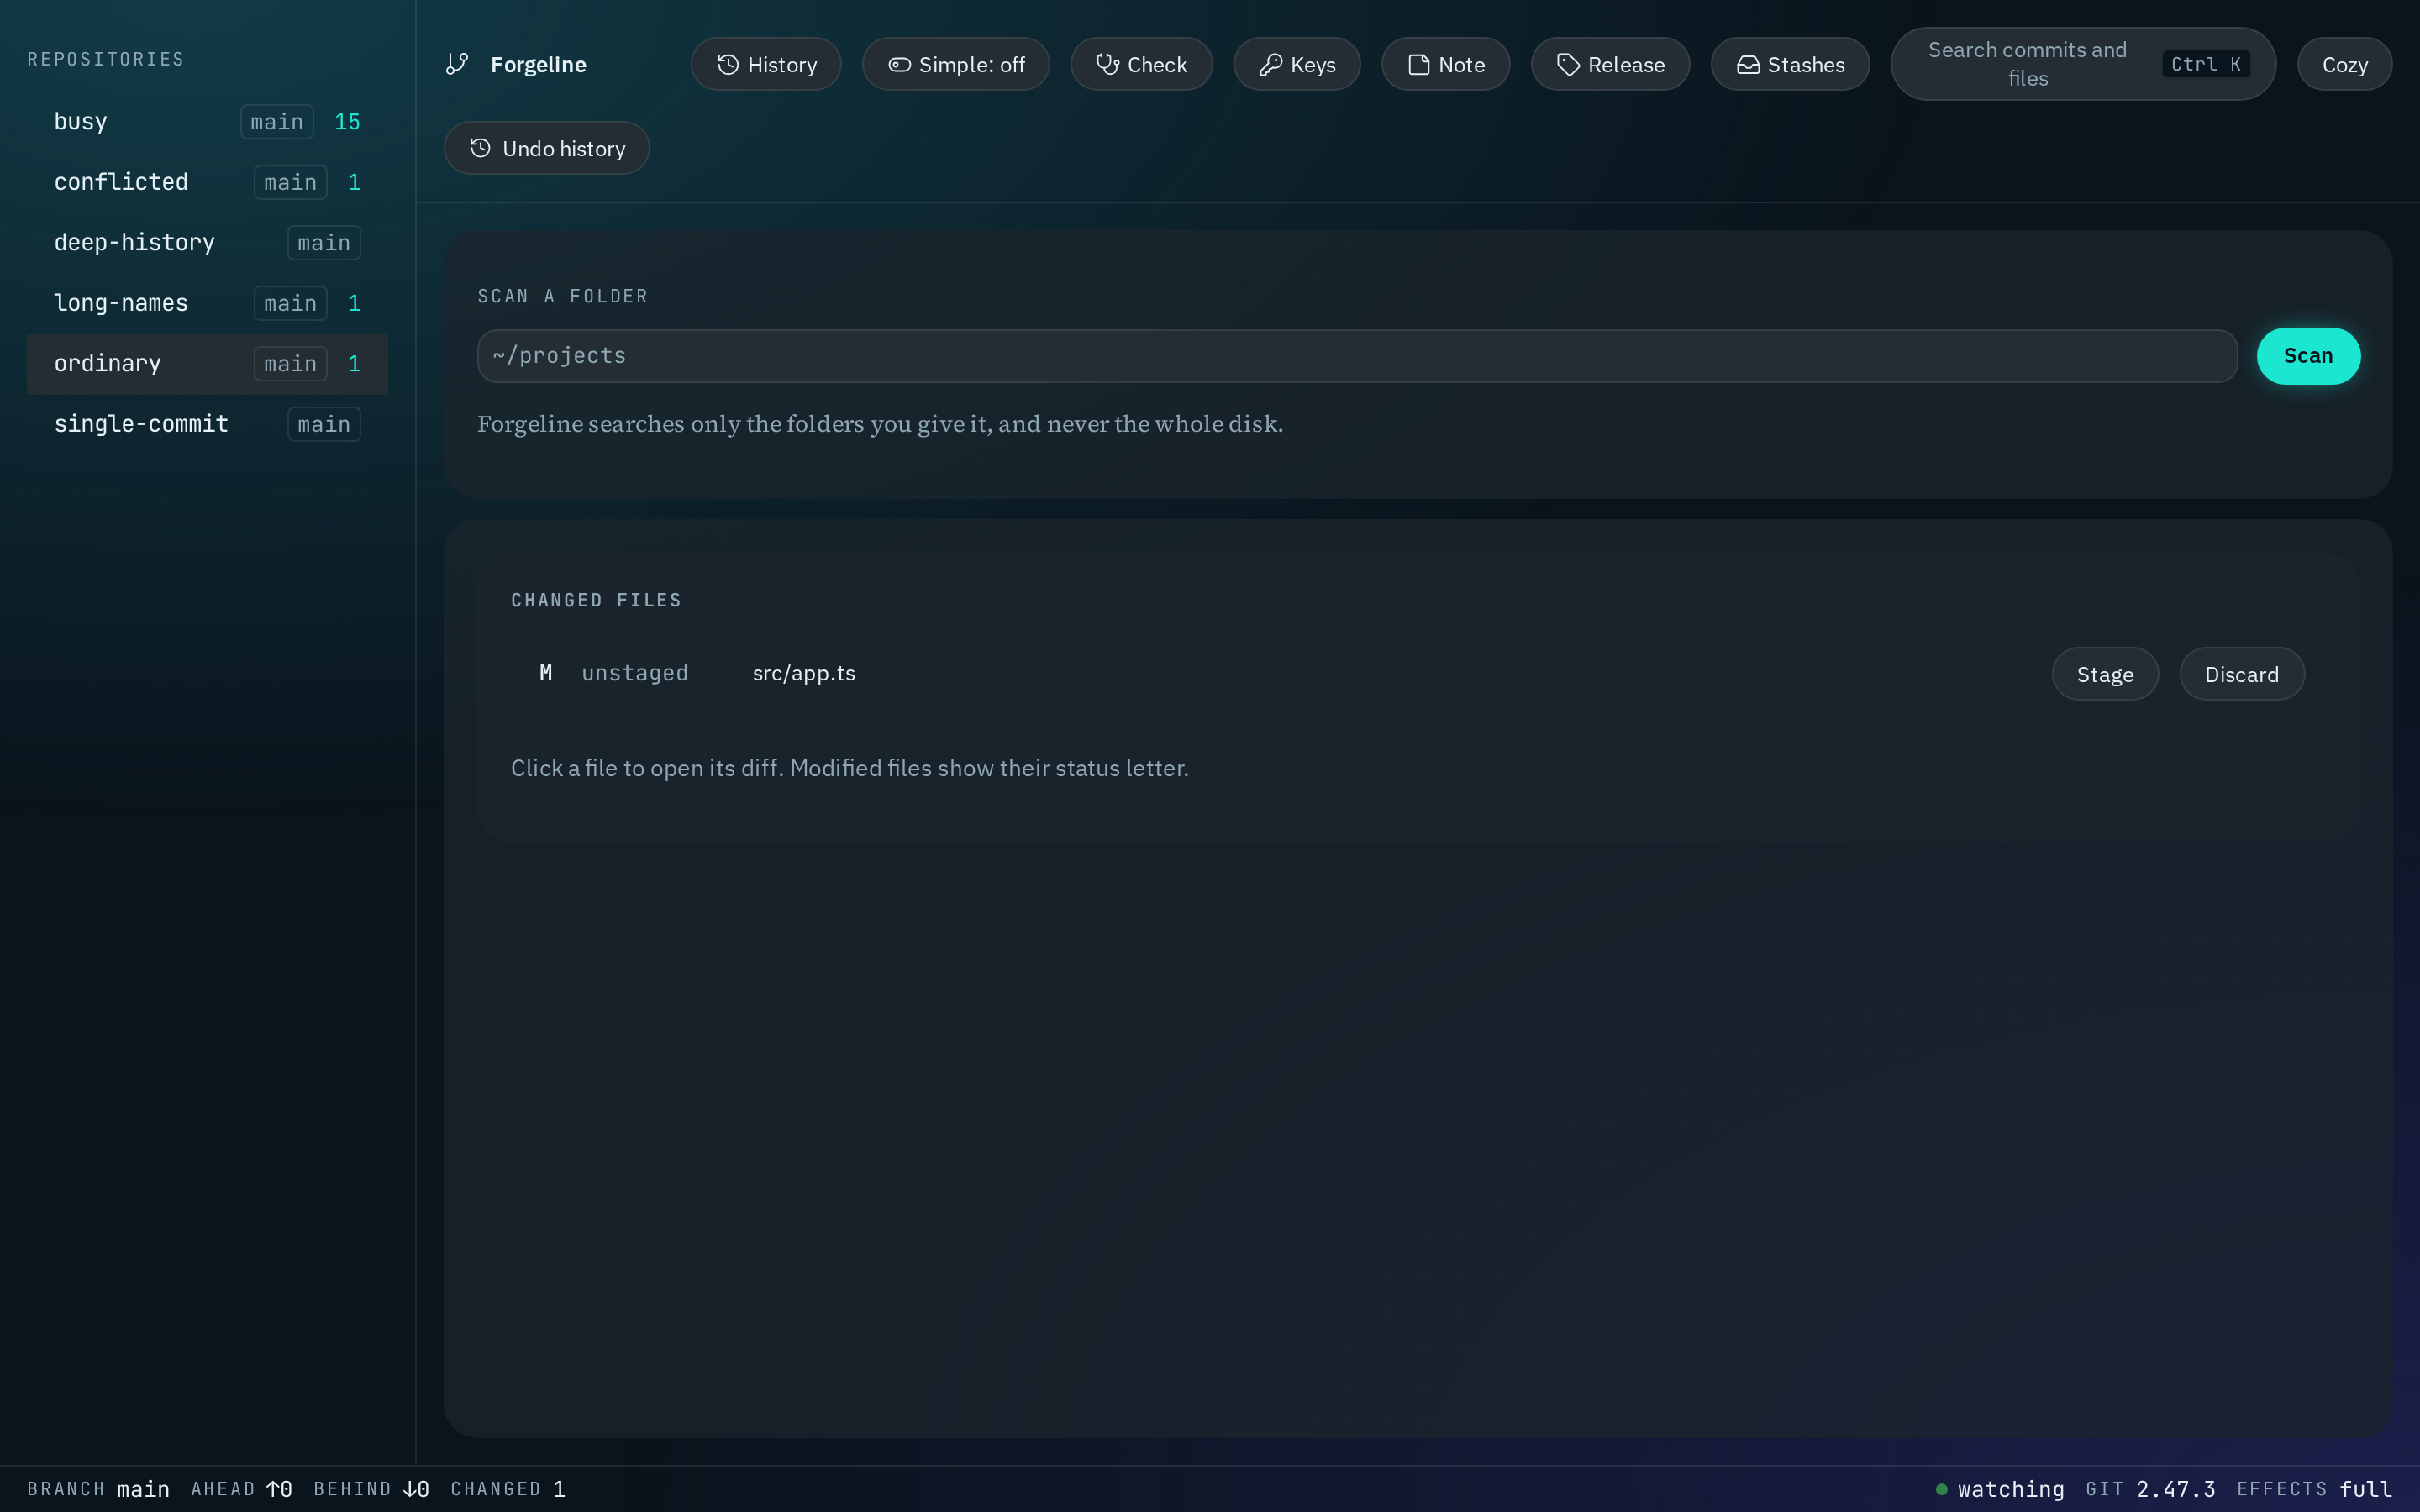Click the EFFECTS full status entry
Viewport: 2420px width, 1512px height.
[2314, 1489]
